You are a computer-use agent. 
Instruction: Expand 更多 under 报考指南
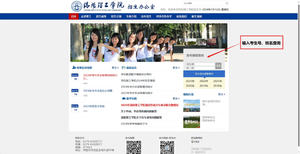pos(176,99)
